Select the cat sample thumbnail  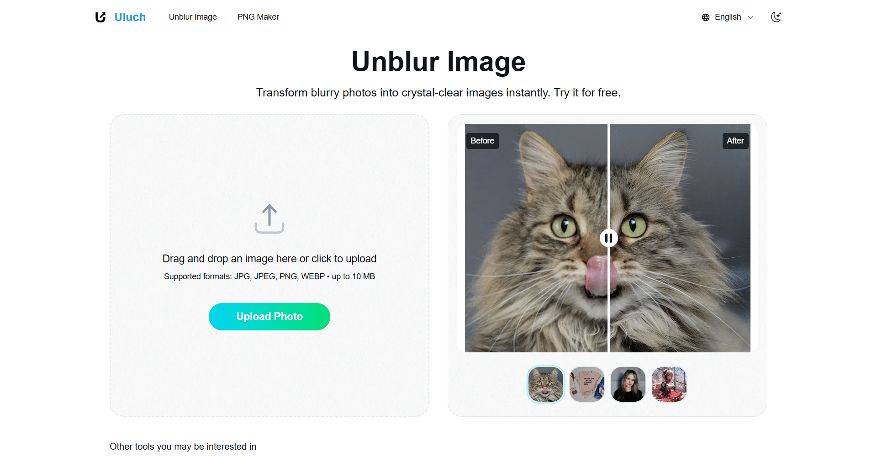pyautogui.click(x=546, y=384)
